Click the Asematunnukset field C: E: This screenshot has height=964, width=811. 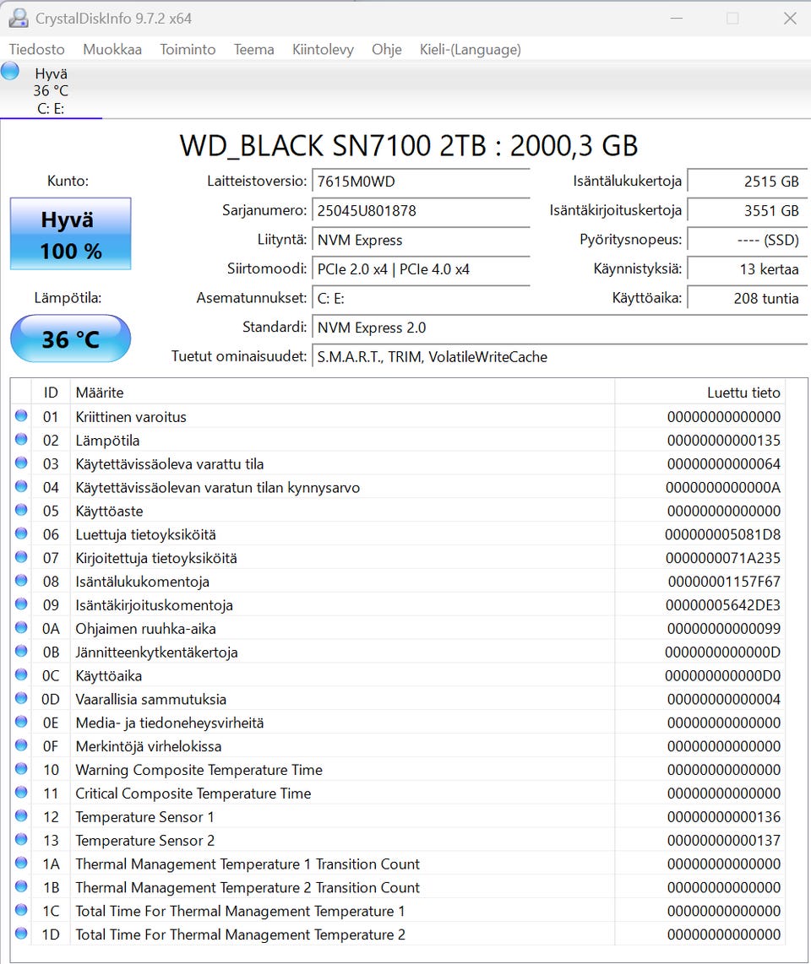(421, 298)
